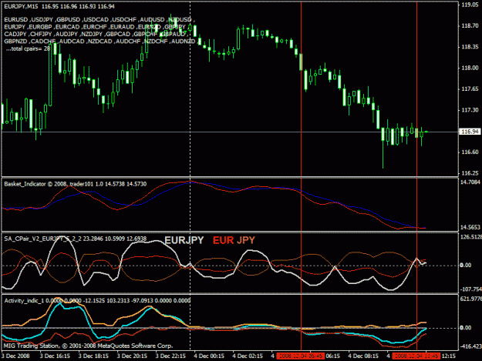The height and width of the screenshot is (361, 482).
Task: Click the red date tag beside the 06:15 label
Action: coord(300,356)
